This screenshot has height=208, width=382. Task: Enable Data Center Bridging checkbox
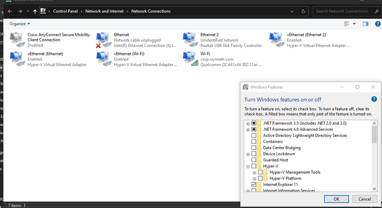[x=254, y=148]
